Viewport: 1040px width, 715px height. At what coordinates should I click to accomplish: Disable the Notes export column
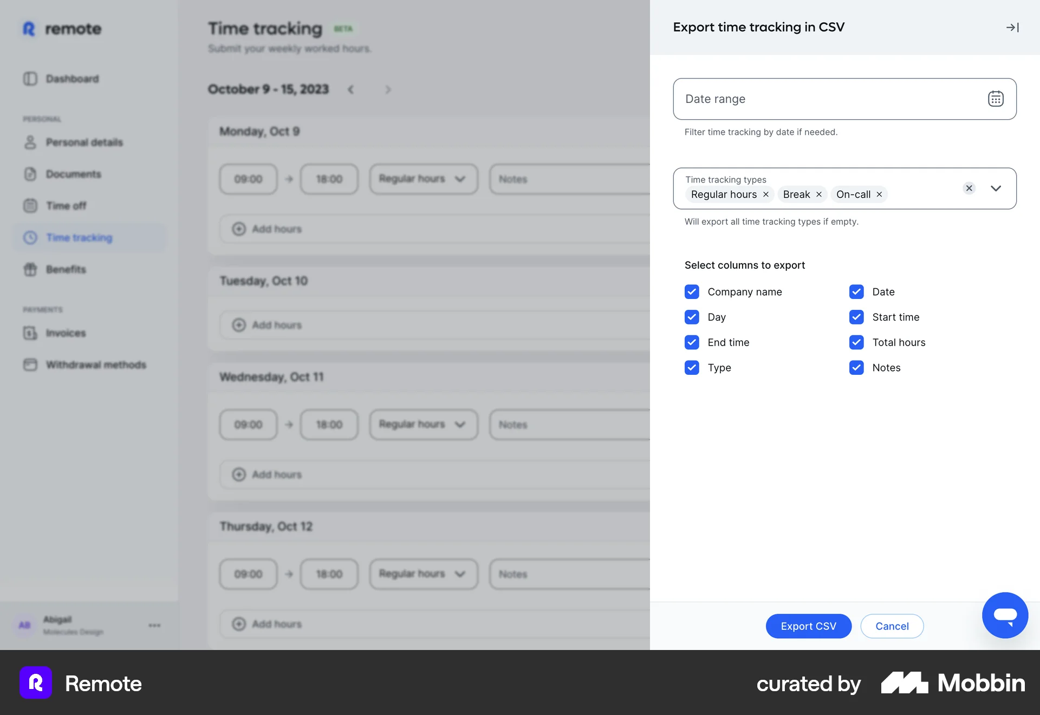856,368
